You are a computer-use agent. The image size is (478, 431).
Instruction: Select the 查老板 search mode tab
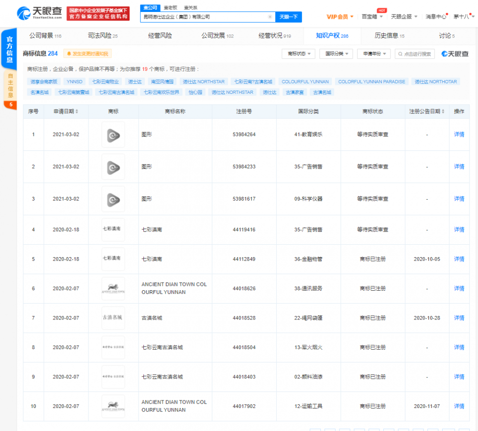point(171,8)
